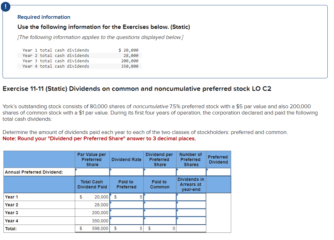Edit Year 1 Paid to Common cell
This screenshot has height=240, width=334.
160,197
